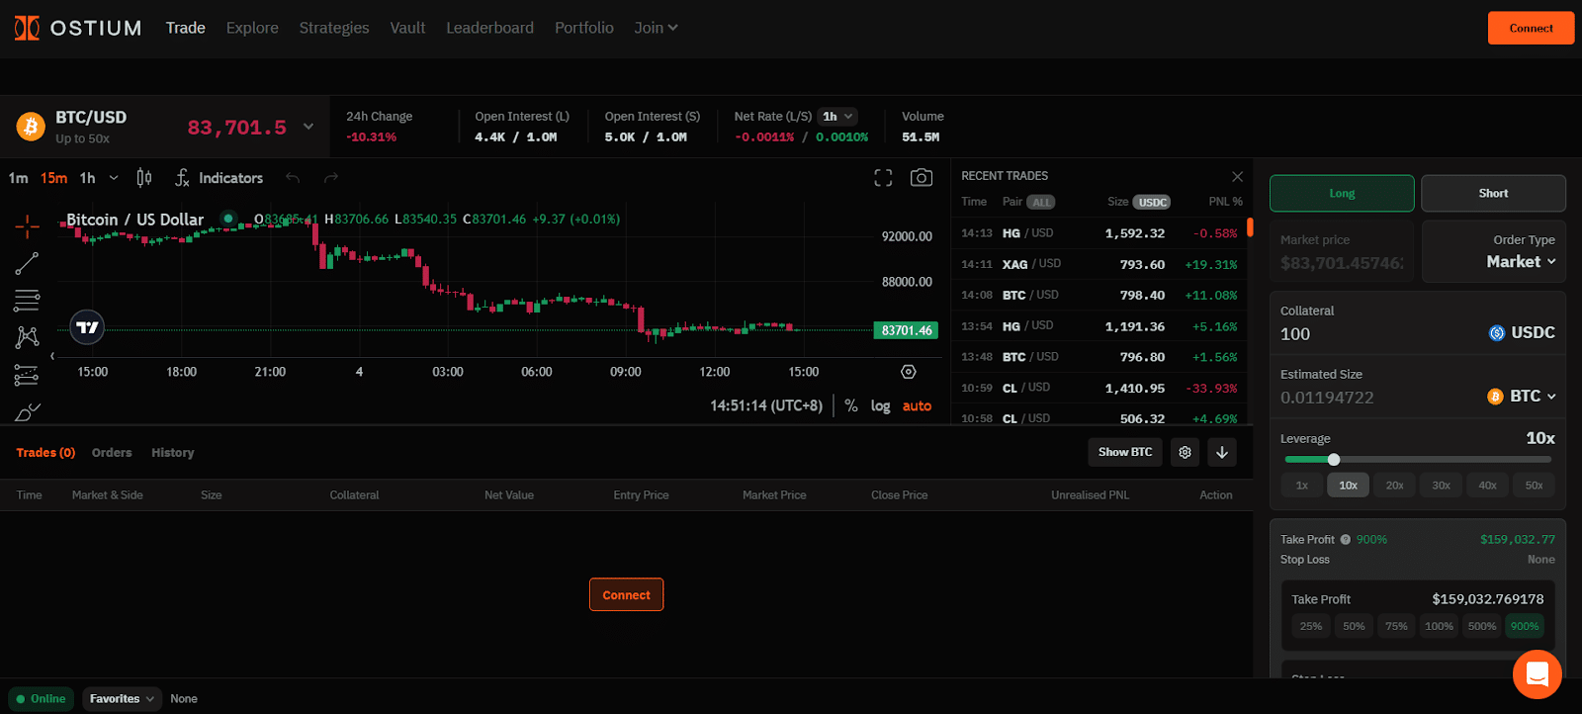Change the candlestick chart style
This screenshot has height=714, width=1582.
(144, 178)
